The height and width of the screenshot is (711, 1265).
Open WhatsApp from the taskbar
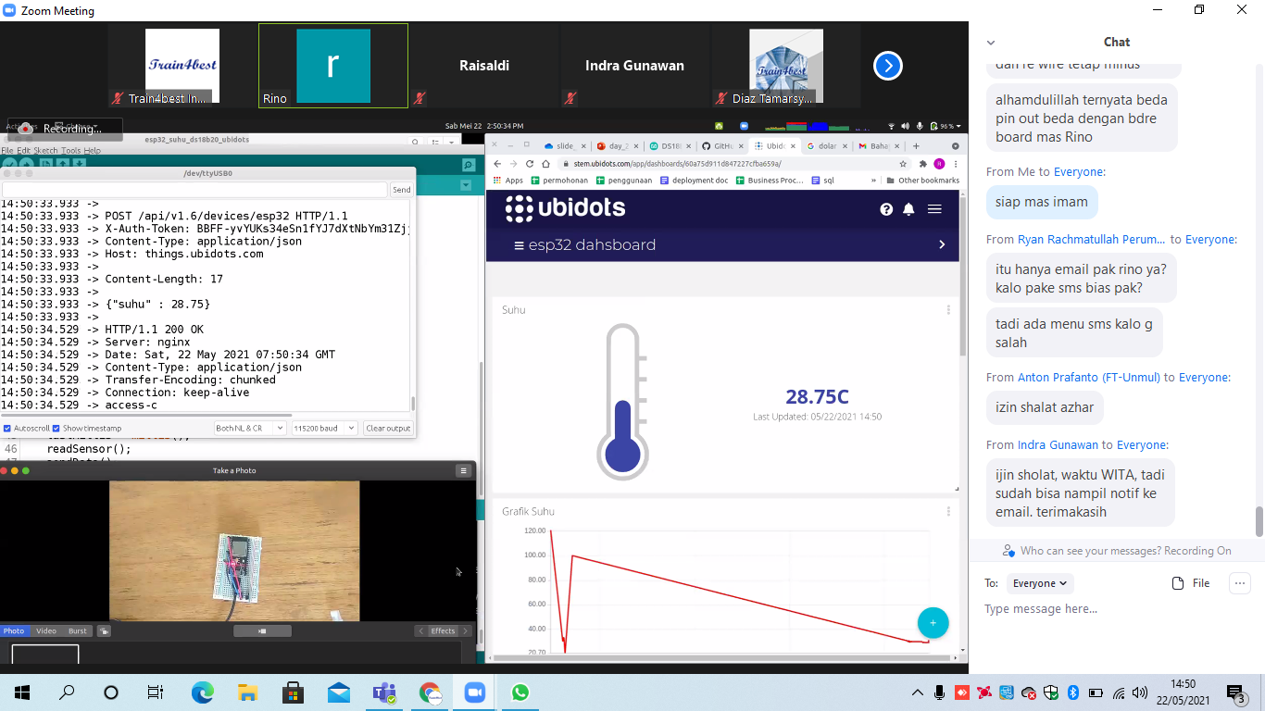point(520,692)
